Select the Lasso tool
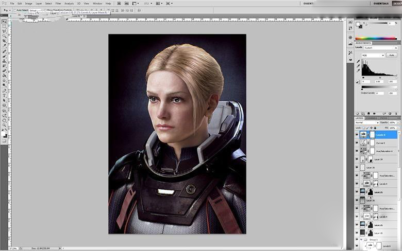402x251 pixels. pos(4,31)
